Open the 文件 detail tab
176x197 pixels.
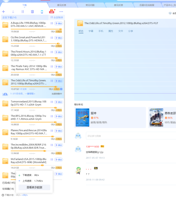coord(121,31)
